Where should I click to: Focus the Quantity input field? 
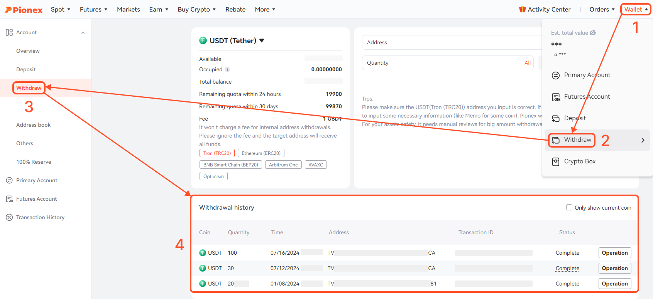pyautogui.click(x=448, y=63)
